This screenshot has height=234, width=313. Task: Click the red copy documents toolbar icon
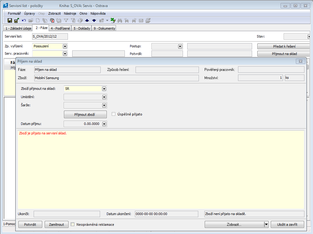[x=52, y=20]
